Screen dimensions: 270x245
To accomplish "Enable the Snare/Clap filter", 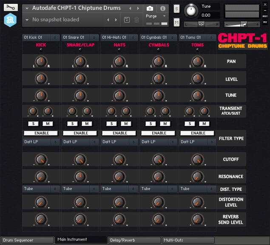I will pos(80,133).
